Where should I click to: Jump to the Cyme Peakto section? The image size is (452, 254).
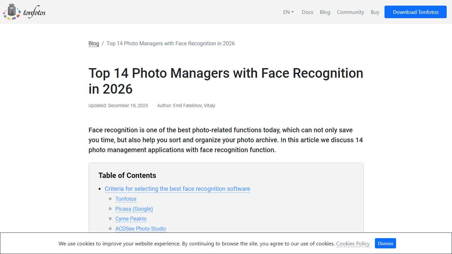click(x=131, y=219)
